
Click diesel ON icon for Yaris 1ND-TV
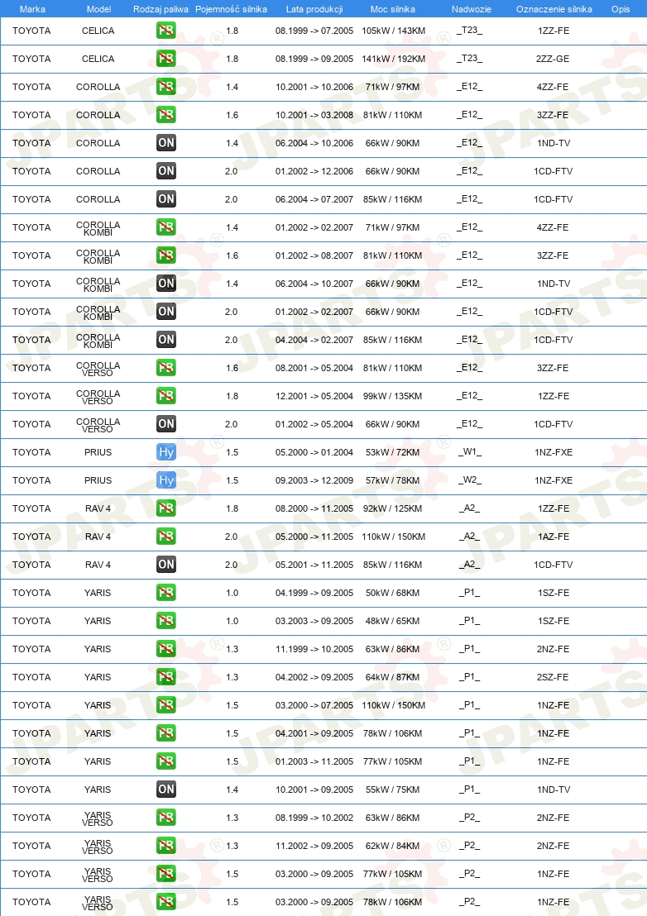(x=166, y=790)
